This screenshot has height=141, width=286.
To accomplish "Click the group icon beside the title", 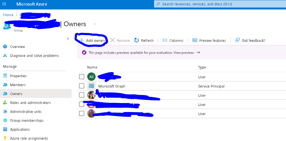I will click(7, 26).
